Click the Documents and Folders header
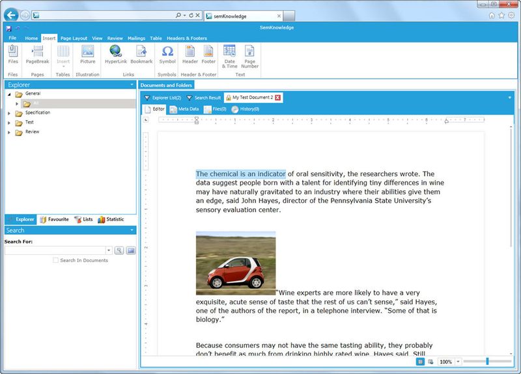521x374 pixels. click(x=166, y=85)
